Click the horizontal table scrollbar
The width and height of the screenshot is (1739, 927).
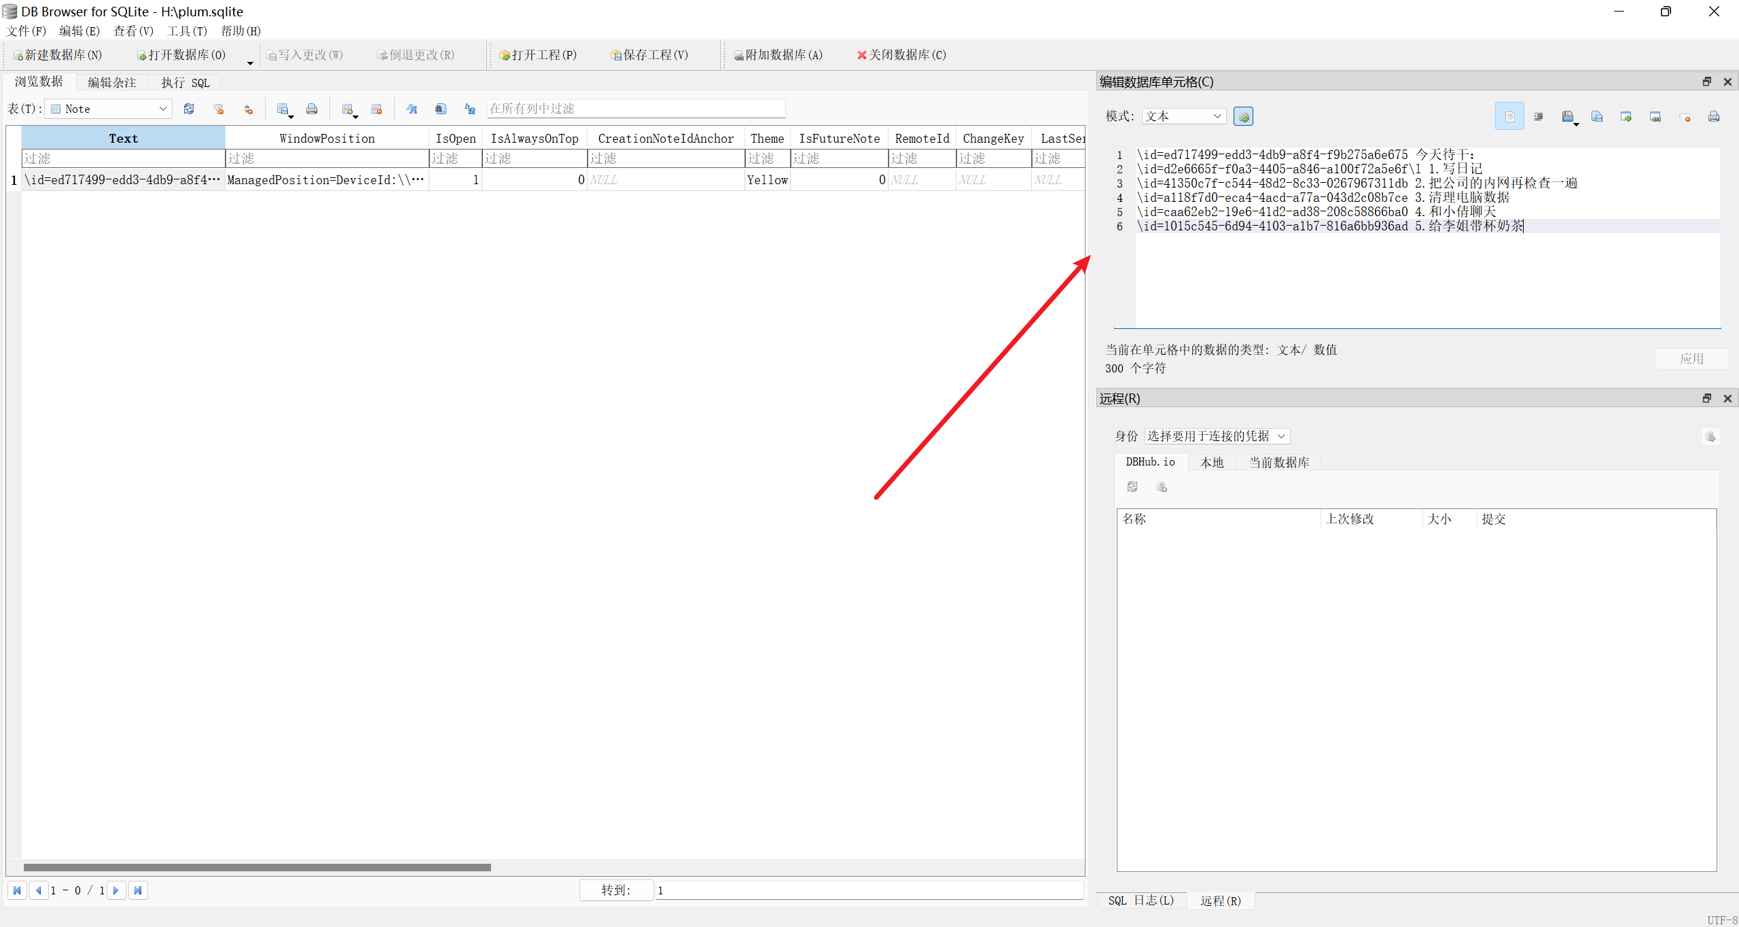tap(257, 867)
